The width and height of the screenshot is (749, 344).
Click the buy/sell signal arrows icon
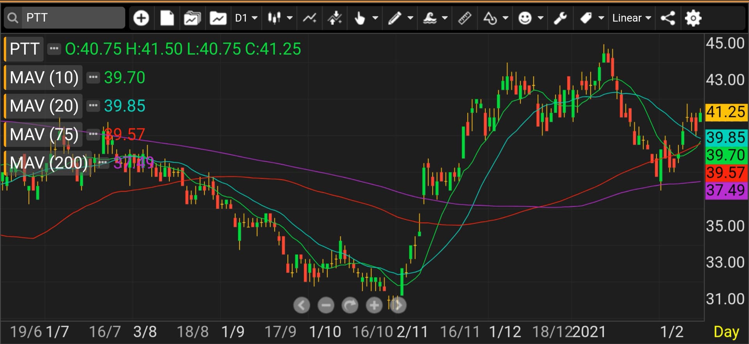[x=335, y=18]
